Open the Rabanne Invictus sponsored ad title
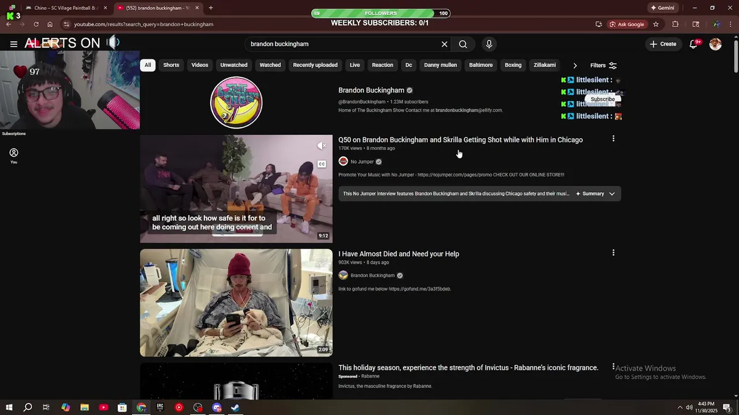Image resolution: width=739 pixels, height=415 pixels. [x=468, y=368]
